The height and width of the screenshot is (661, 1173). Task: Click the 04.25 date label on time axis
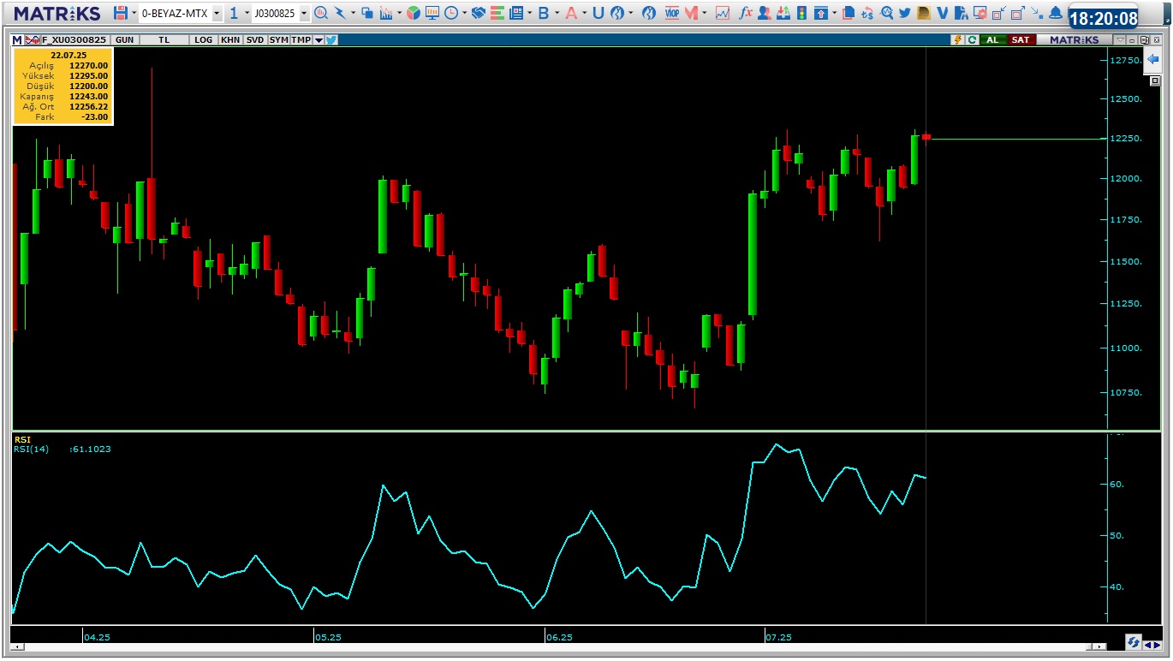[97, 637]
